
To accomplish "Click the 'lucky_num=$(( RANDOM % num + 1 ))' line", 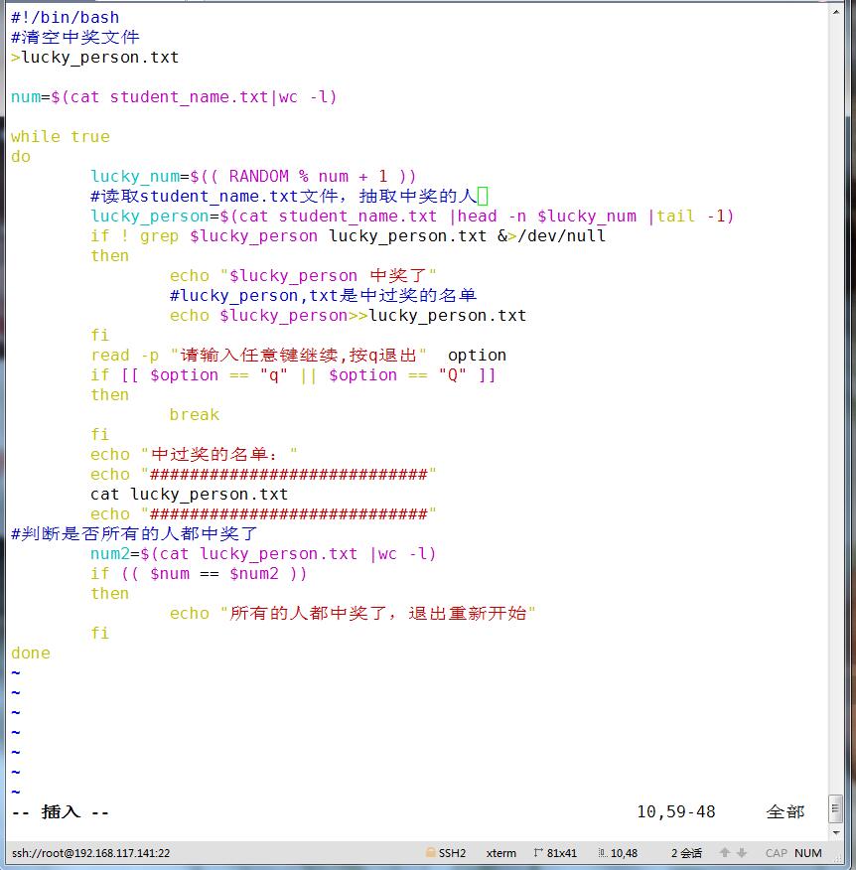I will (253, 177).
